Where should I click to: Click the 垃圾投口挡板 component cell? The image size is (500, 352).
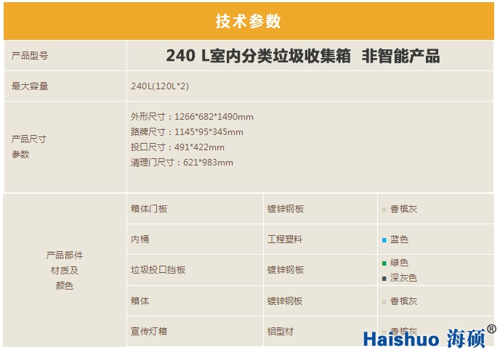(x=158, y=270)
